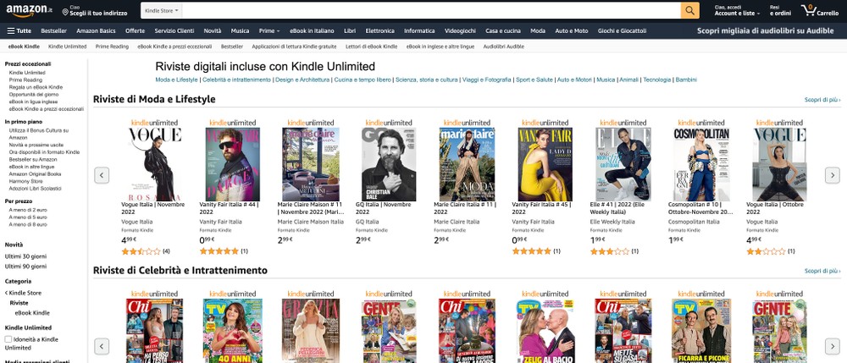Open Harmony Store sidebar link

click(x=25, y=181)
